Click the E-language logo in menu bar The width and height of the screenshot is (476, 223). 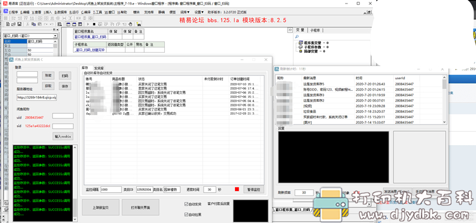pyautogui.click(x=5, y=12)
